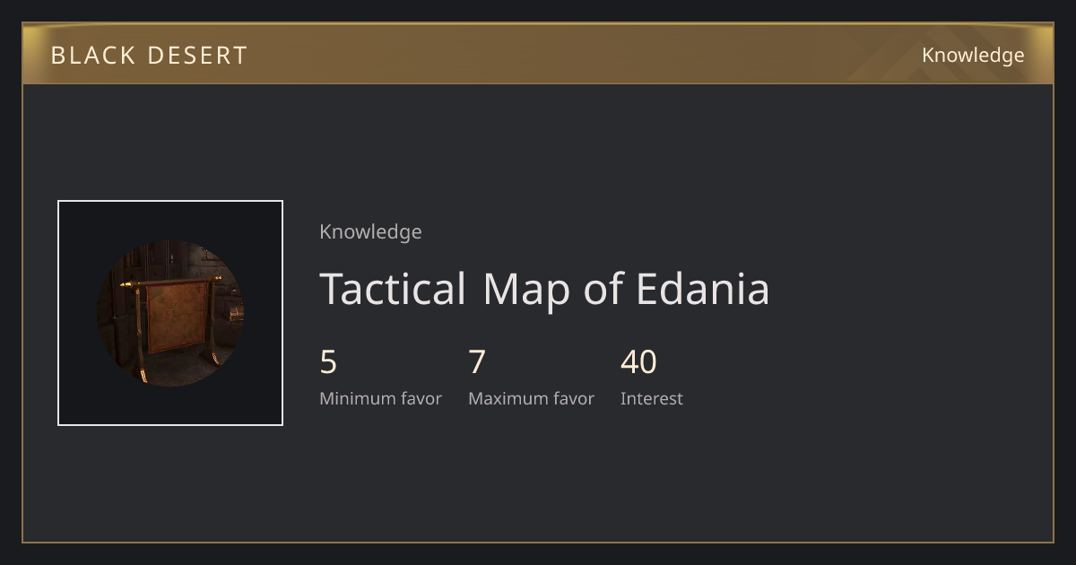Open the Knowledge label in the gold header
Viewport: 1076px width, 565px height.
click(x=973, y=56)
